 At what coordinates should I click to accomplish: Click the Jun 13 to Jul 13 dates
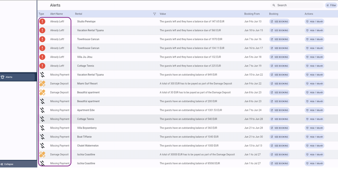pos(253,145)
